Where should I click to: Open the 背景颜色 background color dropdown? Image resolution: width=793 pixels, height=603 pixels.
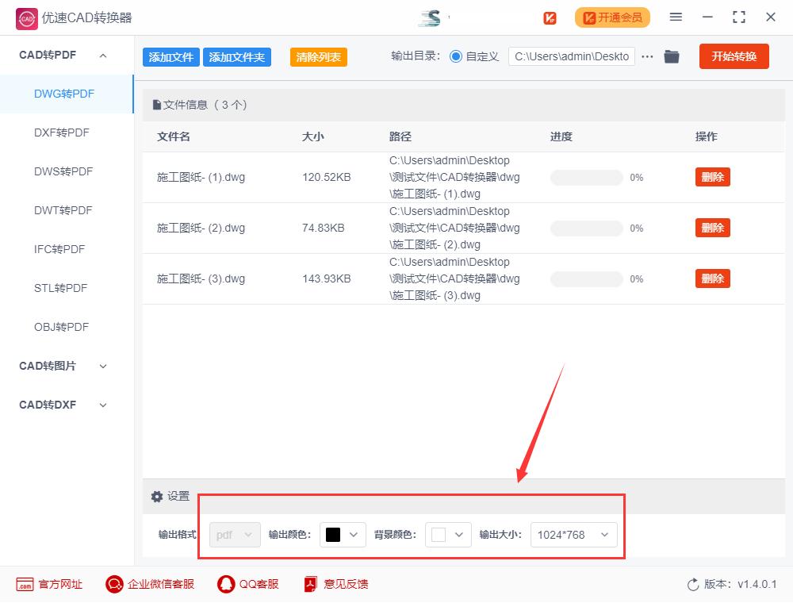coord(448,534)
